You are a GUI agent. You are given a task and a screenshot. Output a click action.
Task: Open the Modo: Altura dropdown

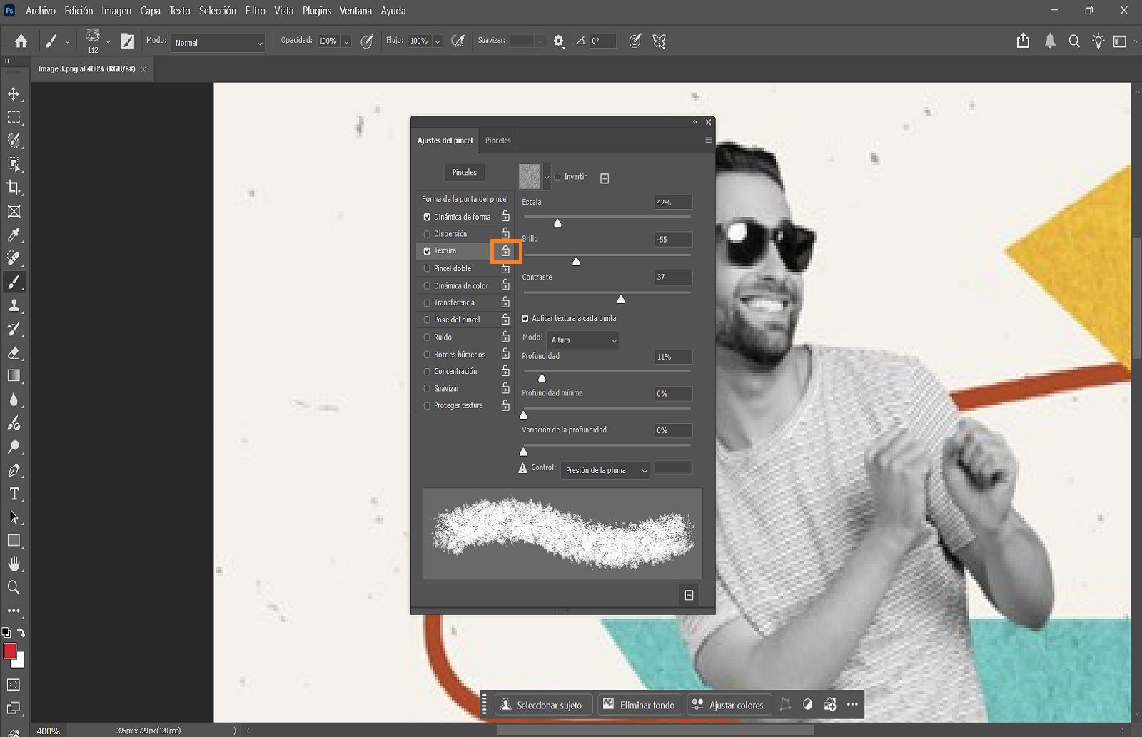point(582,340)
